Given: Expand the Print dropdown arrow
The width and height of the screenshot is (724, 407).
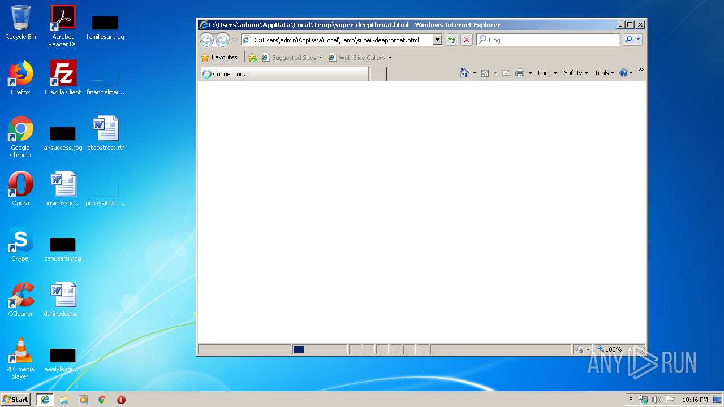Looking at the screenshot, I should tap(530, 73).
